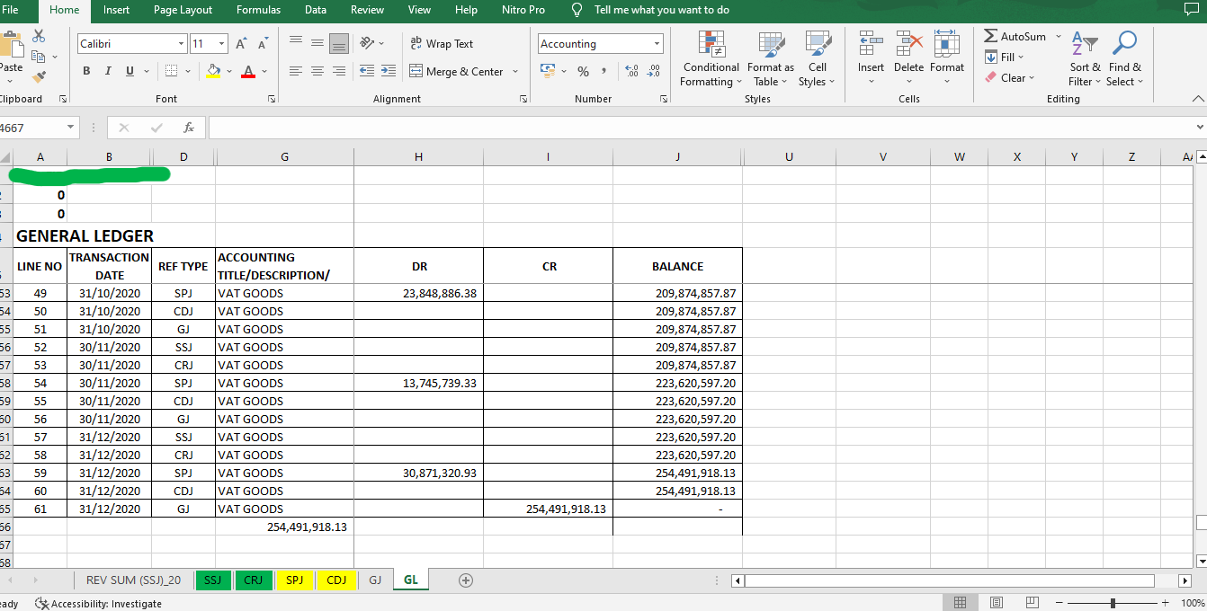Apply the red font color
The height and width of the screenshot is (611, 1207).
point(248,71)
